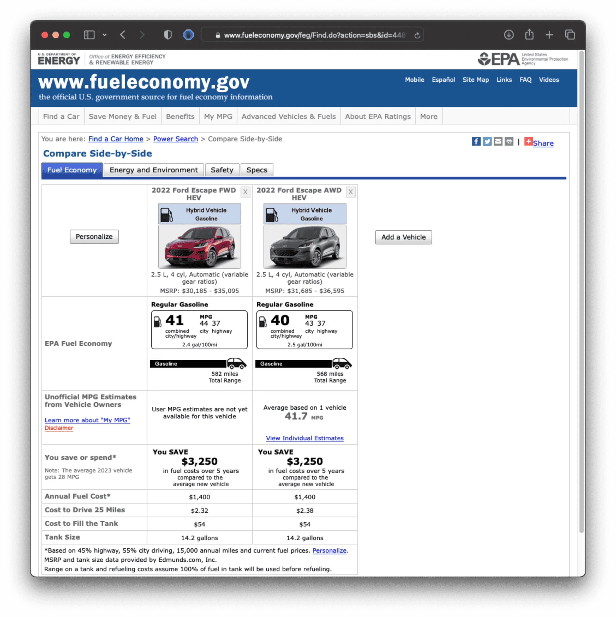Click the AWD Hybrid Vehicle Gasoline badge
Screen dimensions: 616x617
click(305, 214)
